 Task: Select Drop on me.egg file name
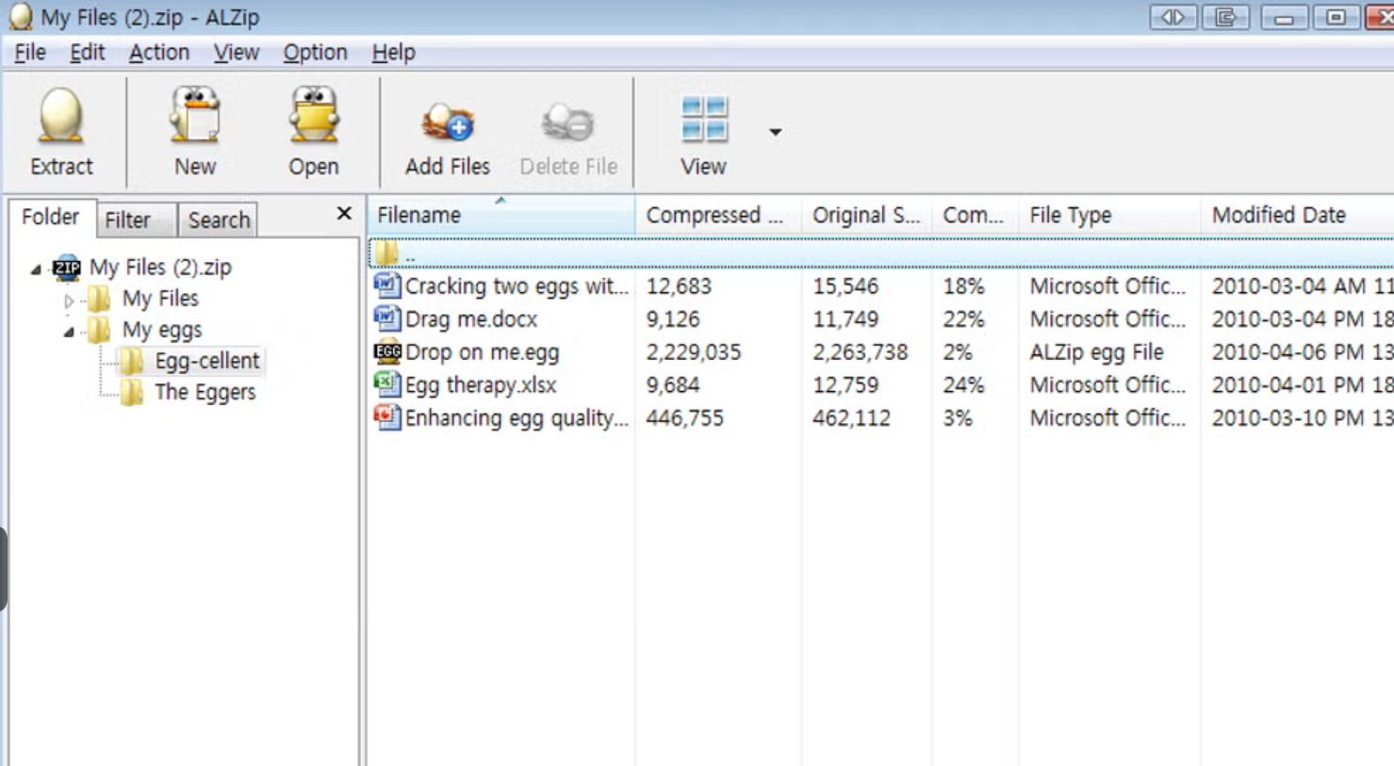coord(482,352)
